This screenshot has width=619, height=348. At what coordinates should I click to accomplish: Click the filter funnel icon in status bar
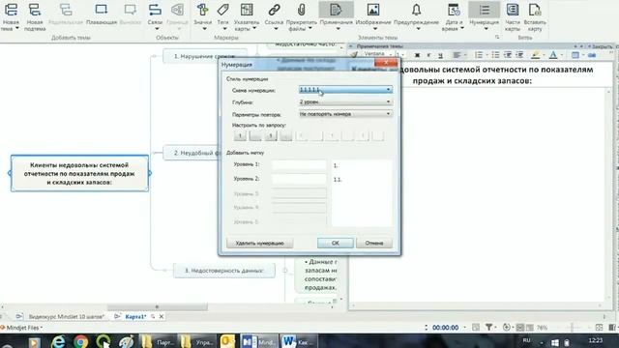(x=488, y=327)
